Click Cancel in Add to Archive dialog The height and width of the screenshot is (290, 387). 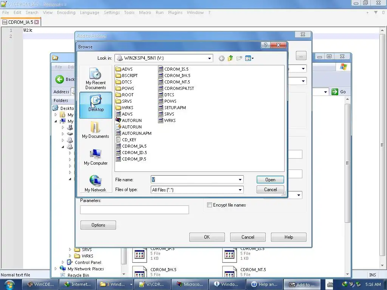248,237
